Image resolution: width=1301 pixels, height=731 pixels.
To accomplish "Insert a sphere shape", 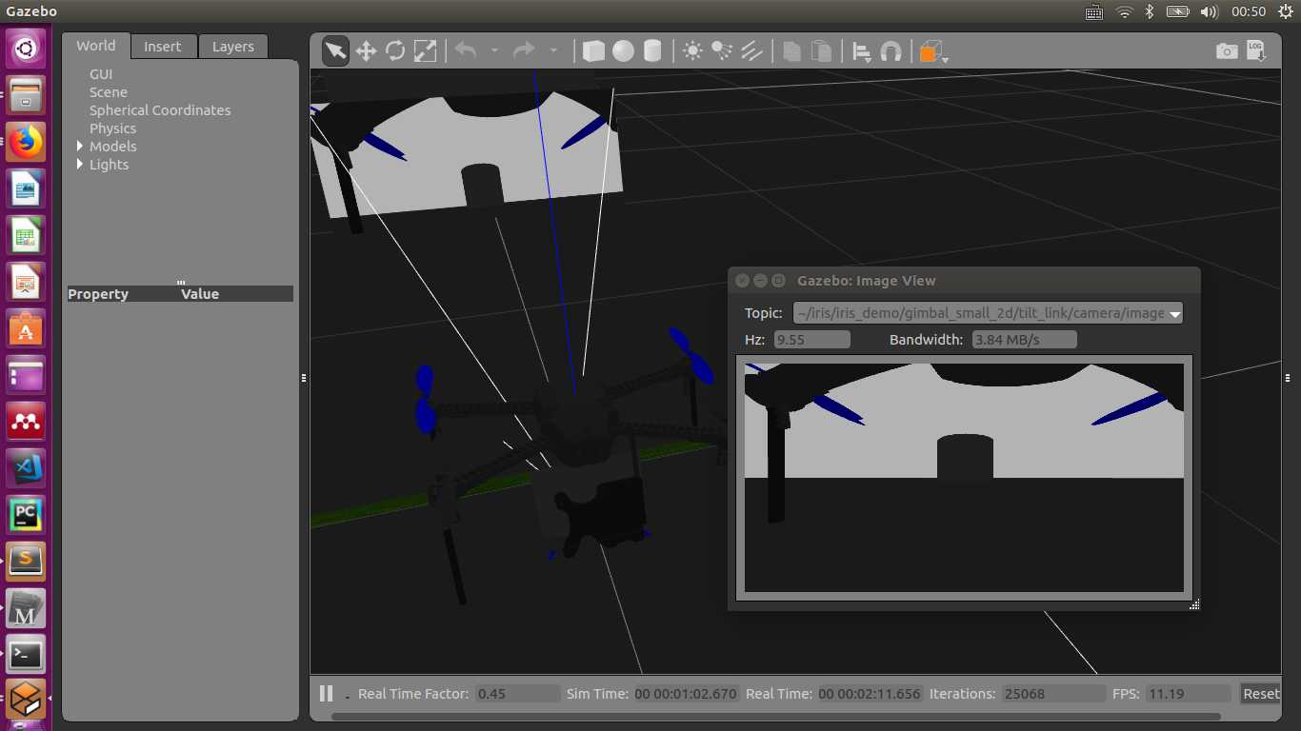I will pyautogui.click(x=623, y=51).
